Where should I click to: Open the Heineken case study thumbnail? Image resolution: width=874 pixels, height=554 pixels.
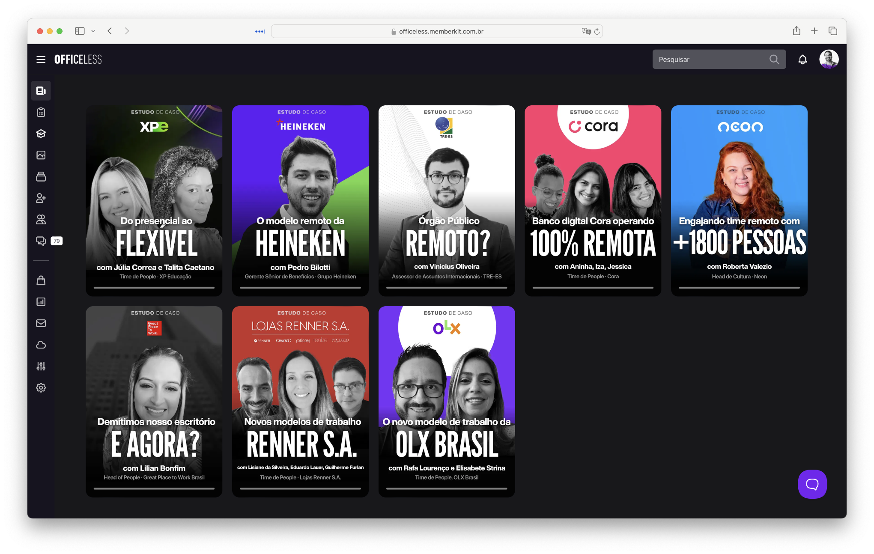tap(300, 200)
